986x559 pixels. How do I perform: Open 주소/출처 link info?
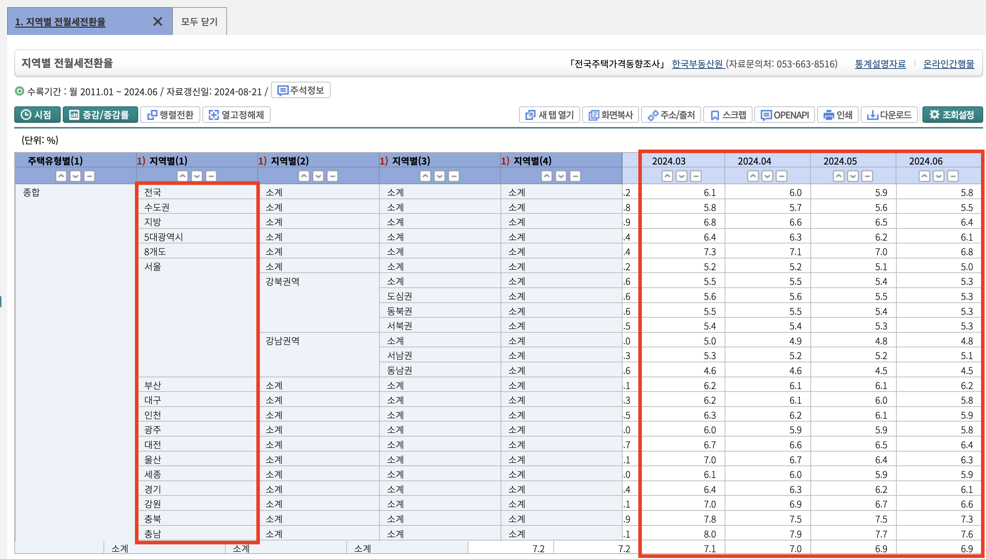[x=671, y=115]
